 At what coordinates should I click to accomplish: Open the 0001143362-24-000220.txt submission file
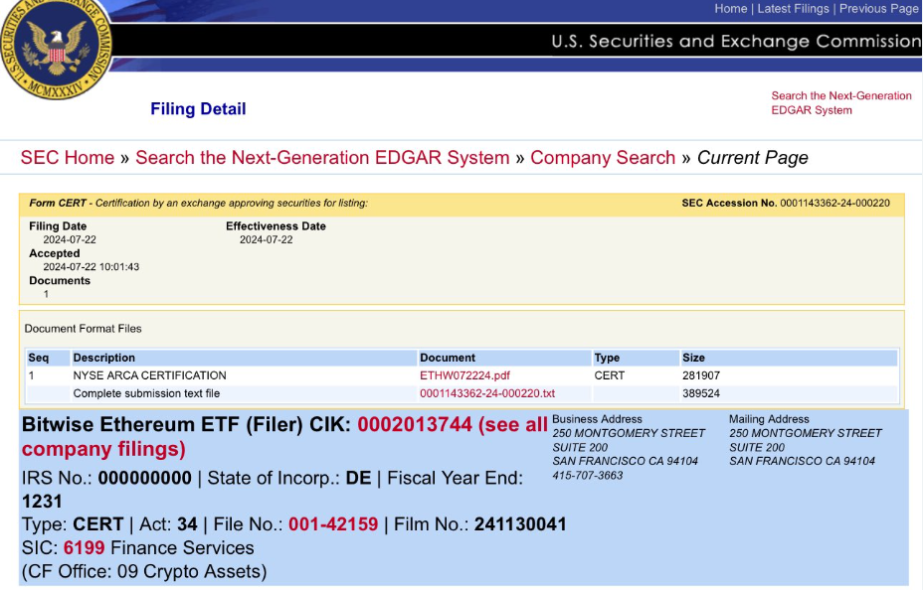coord(487,393)
